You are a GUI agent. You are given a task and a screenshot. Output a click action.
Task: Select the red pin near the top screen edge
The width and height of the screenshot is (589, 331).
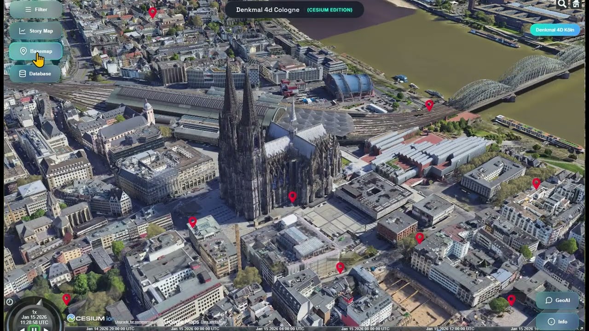(153, 12)
